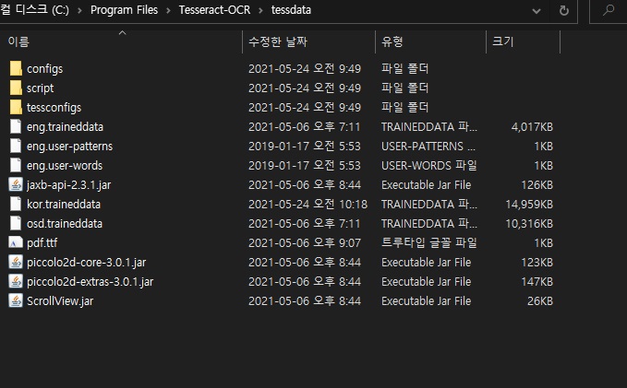Screen dimensions: 627x388
Task: Click the osd.traineddata file icon
Action: (16, 223)
